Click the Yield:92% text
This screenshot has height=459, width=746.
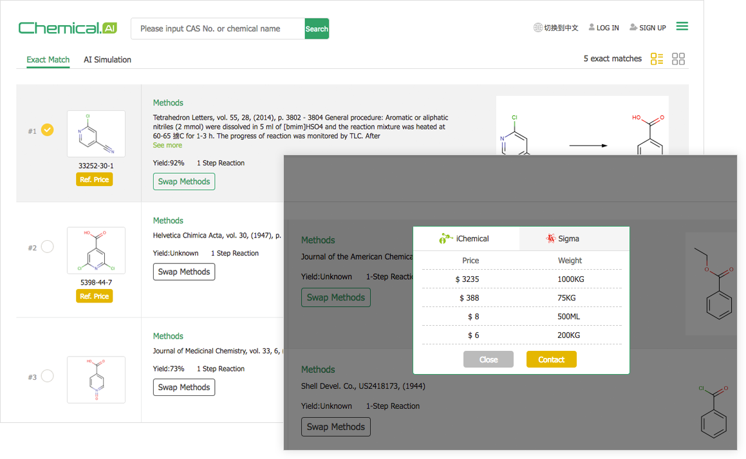[x=169, y=163]
